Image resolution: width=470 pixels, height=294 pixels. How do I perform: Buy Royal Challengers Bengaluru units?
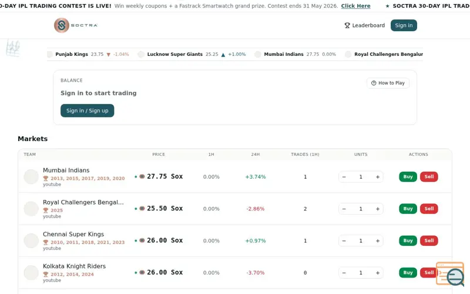pos(408,209)
